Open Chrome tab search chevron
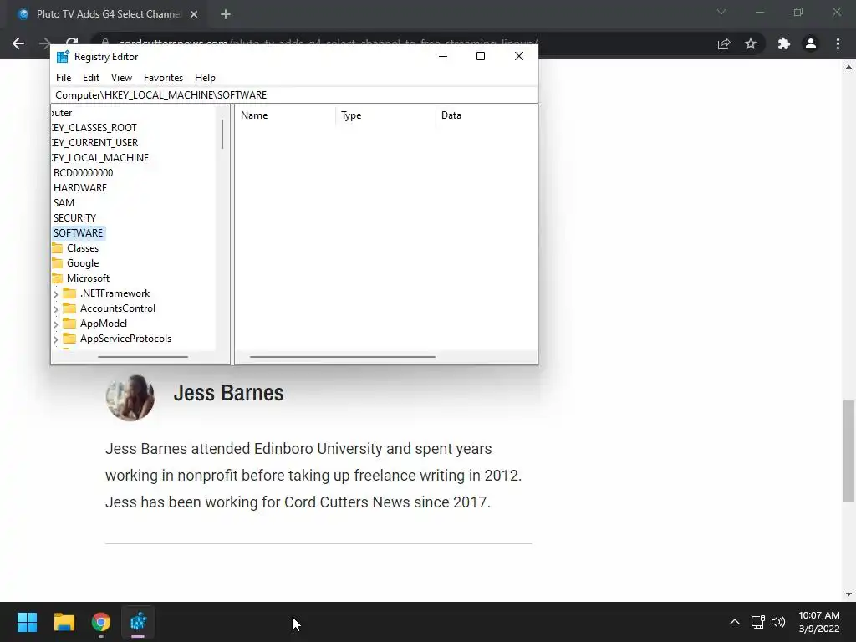The width and height of the screenshot is (856, 642). click(721, 12)
